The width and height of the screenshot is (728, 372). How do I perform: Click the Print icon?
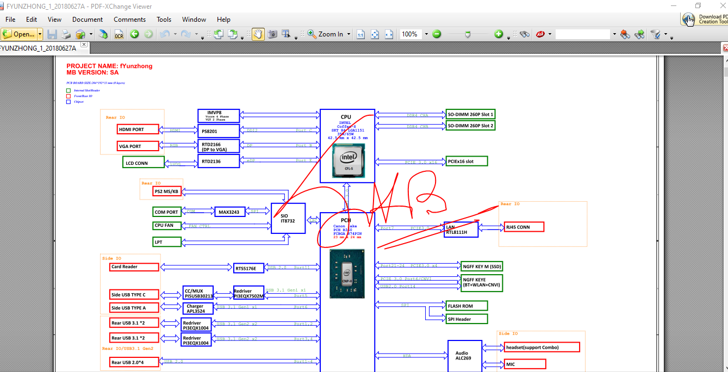(66, 34)
